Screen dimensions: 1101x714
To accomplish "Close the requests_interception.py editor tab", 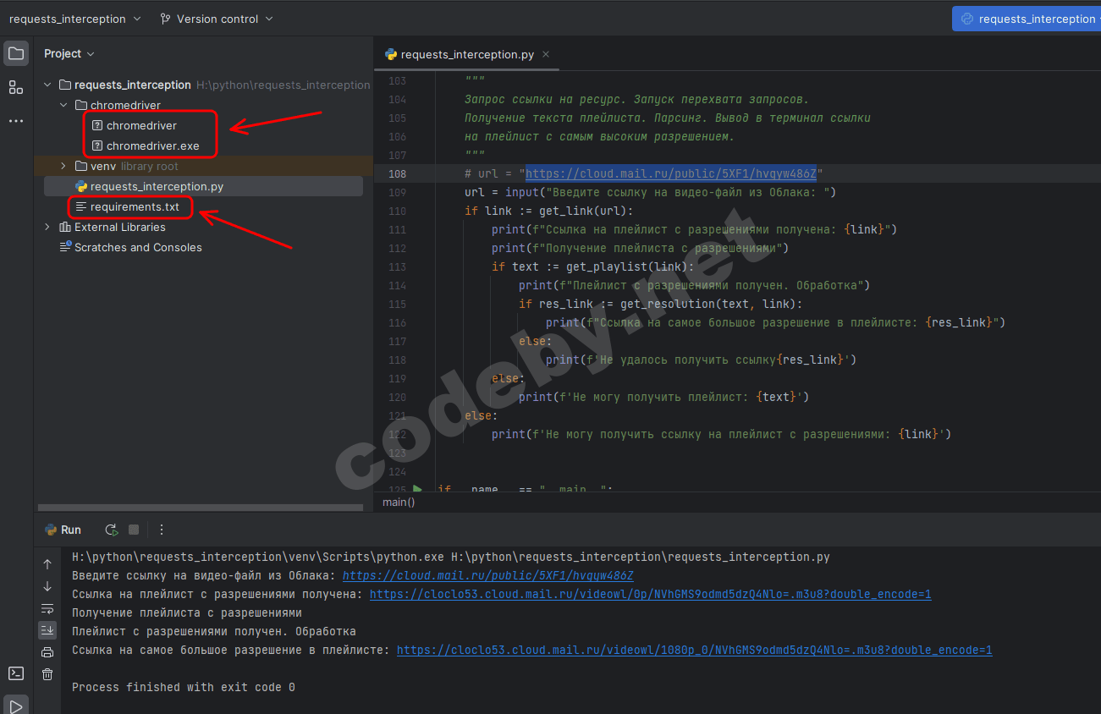I will click(547, 54).
